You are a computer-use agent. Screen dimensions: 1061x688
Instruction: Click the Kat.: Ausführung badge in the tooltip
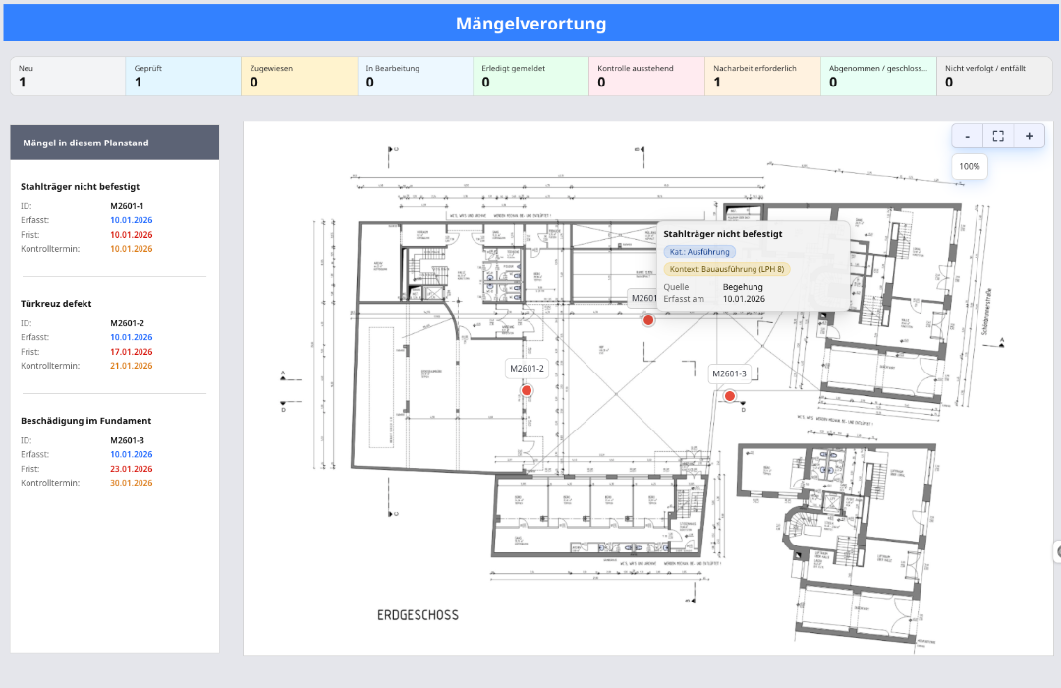point(696,252)
